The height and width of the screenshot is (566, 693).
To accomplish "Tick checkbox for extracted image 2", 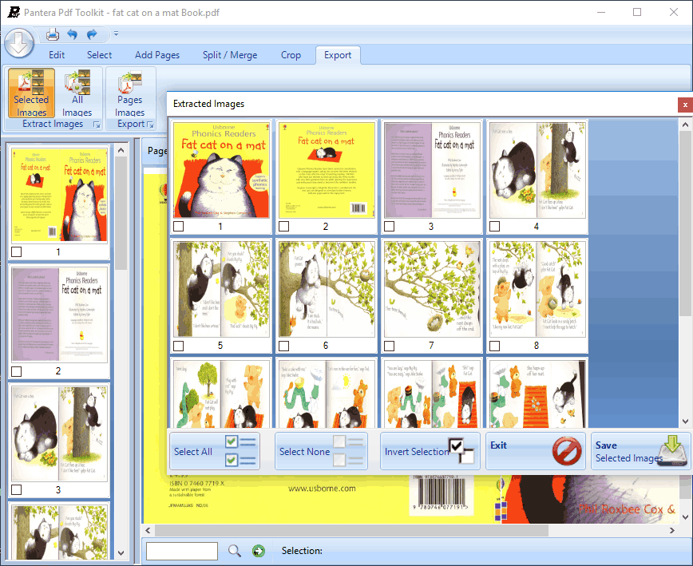I will [283, 226].
